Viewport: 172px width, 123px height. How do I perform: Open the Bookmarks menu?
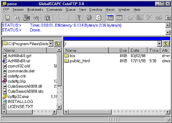click(35, 10)
